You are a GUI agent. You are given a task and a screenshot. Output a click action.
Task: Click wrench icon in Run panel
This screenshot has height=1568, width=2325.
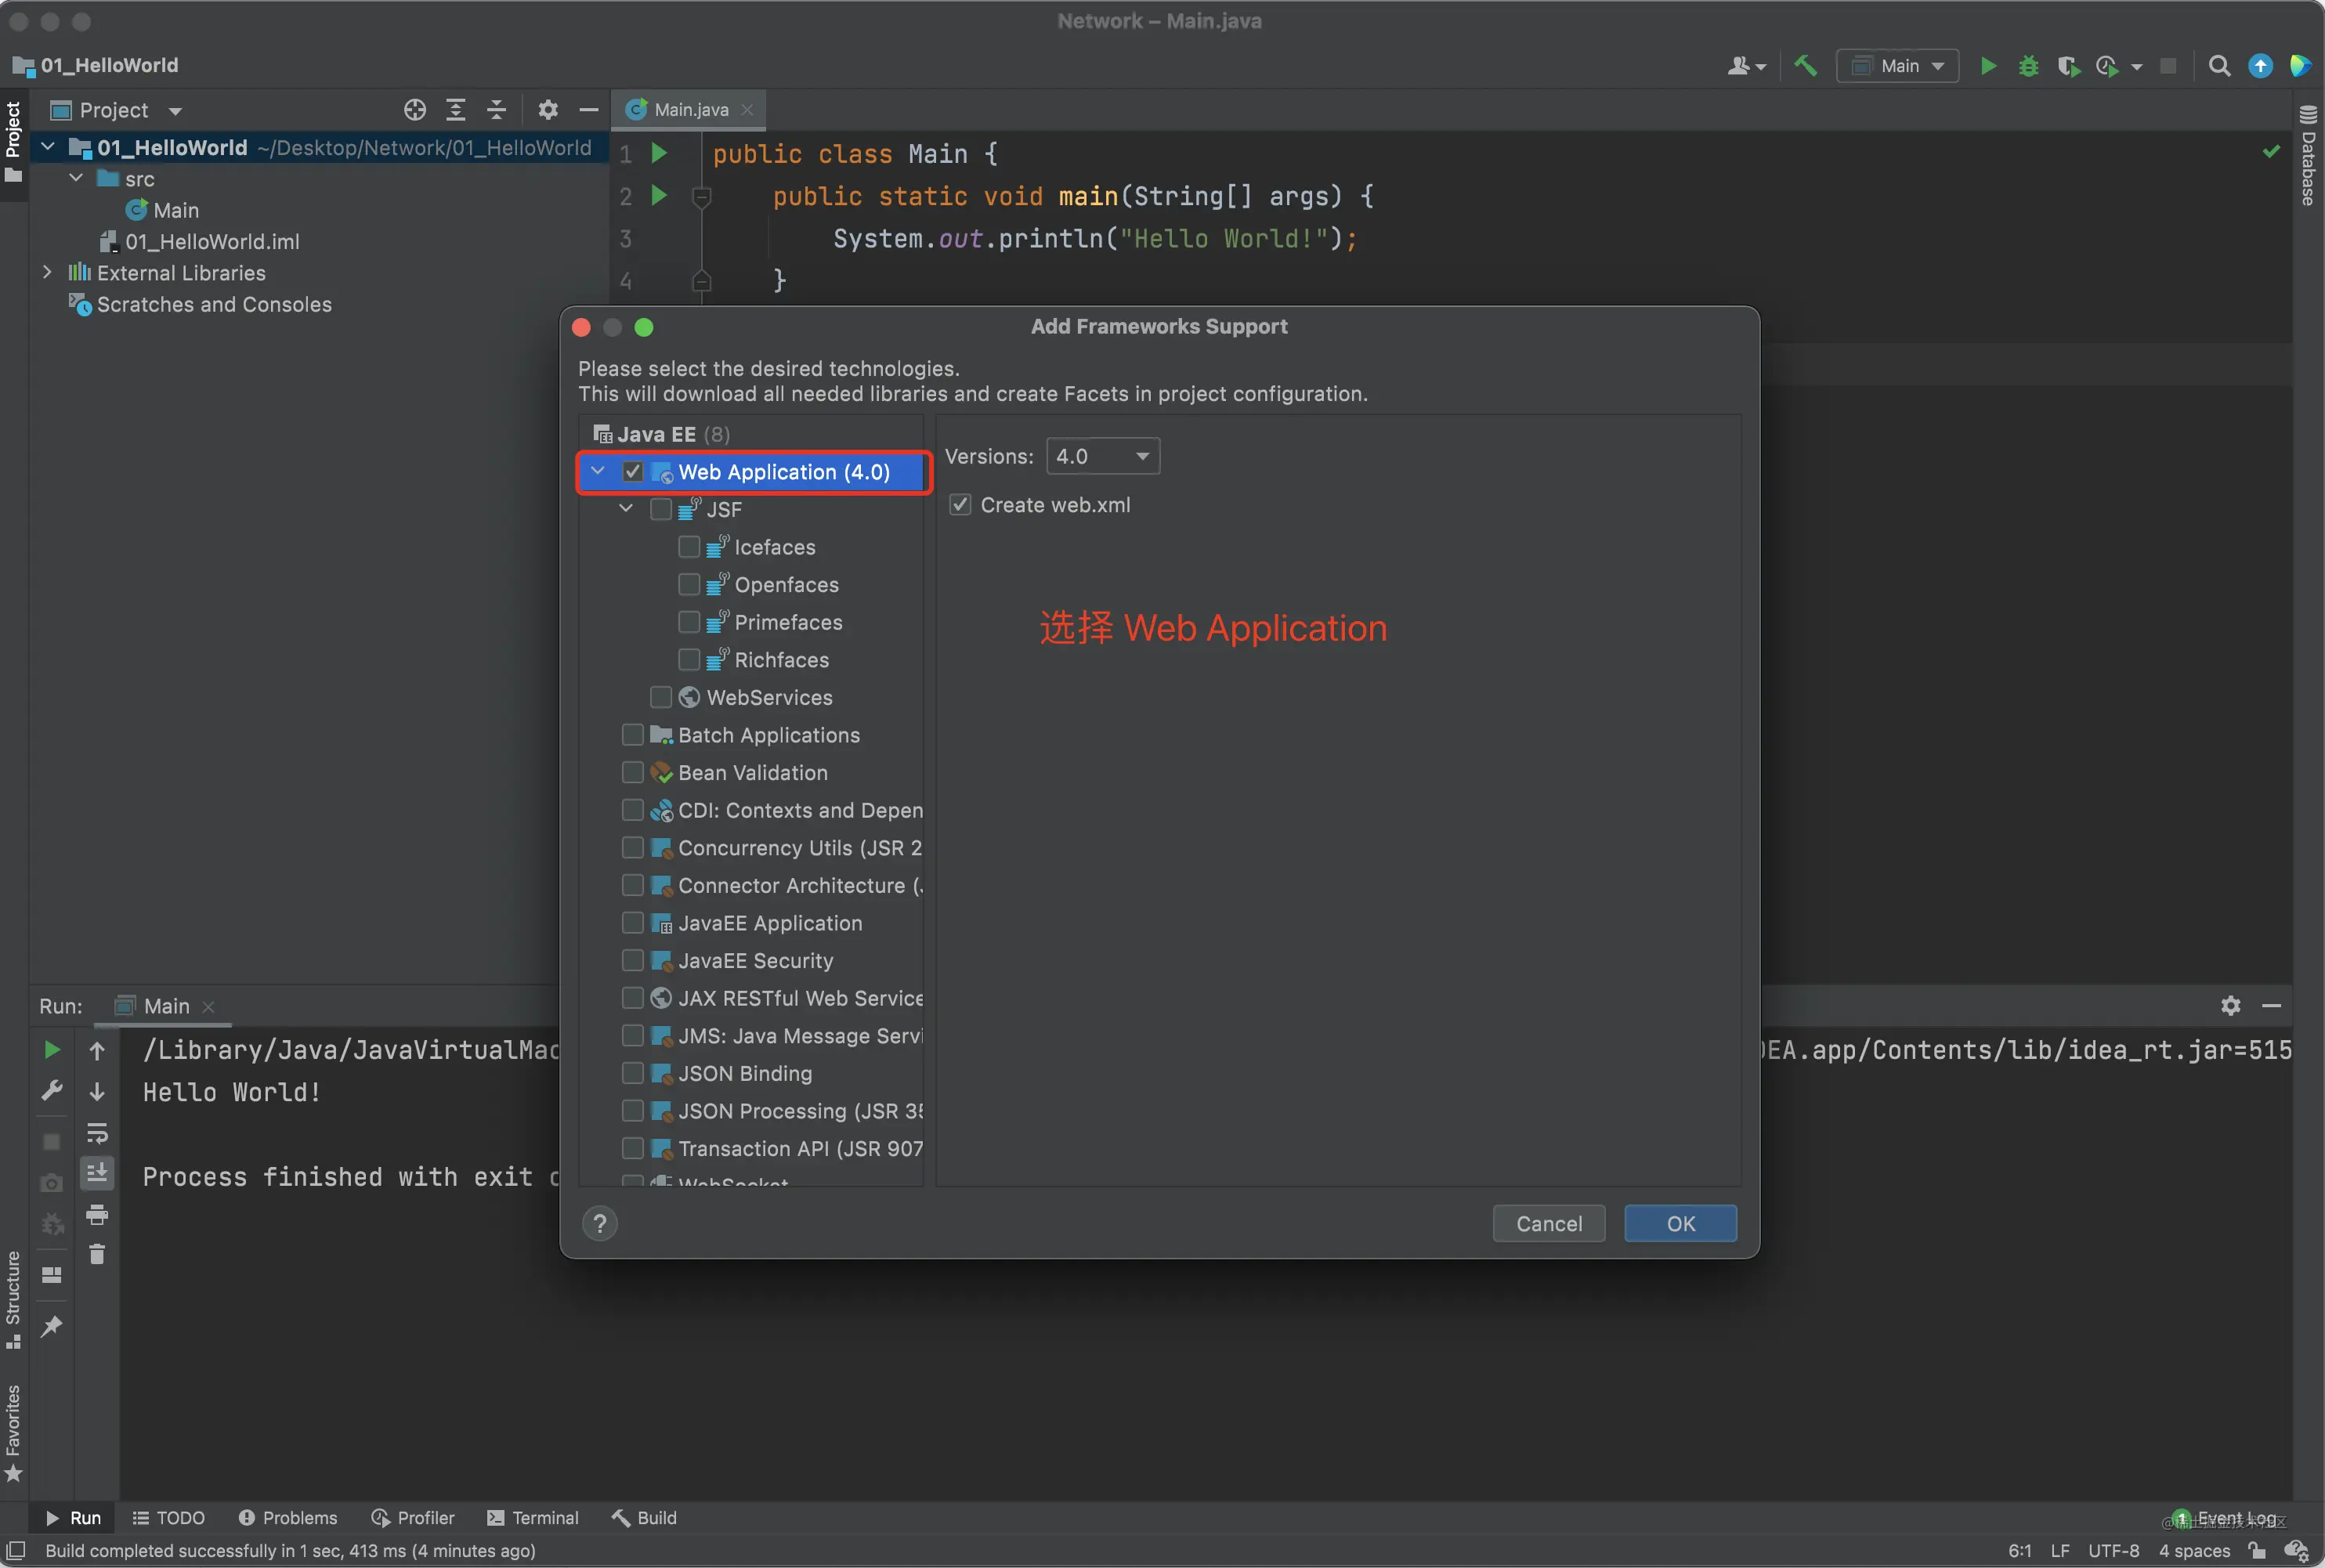[52, 1091]
